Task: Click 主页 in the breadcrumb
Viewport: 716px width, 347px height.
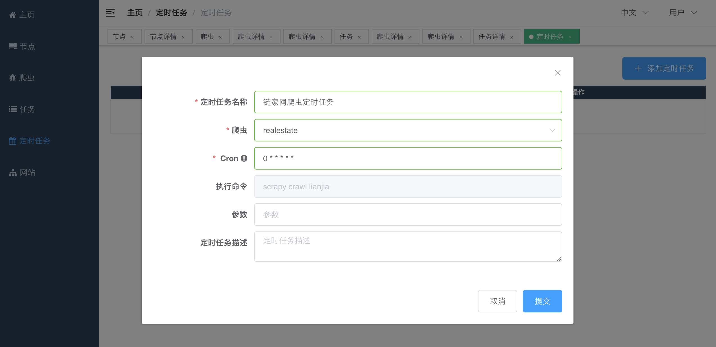Action: click(135, 13)
